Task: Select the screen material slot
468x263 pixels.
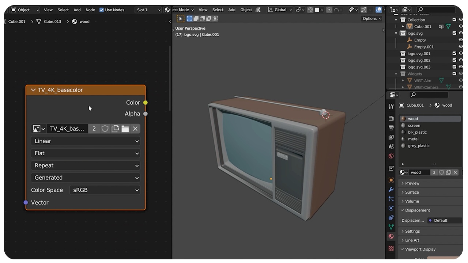Action: pyautogui.click(x=414, y=125)
